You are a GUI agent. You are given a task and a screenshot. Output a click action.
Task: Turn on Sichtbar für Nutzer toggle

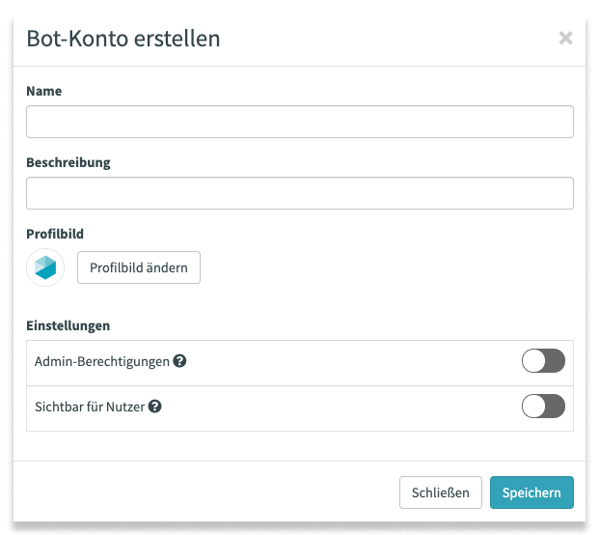click(543, 407)
